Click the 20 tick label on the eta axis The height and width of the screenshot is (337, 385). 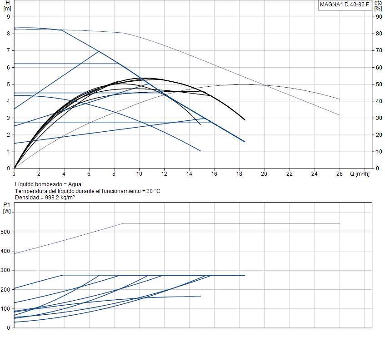(x=379, y=135)
